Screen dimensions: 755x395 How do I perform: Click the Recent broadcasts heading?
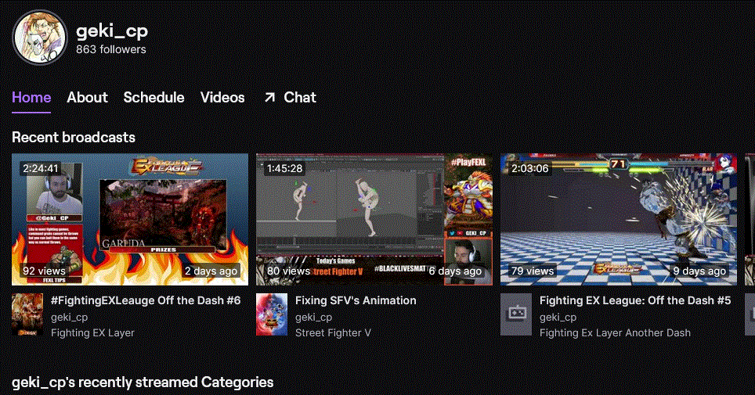pos(74,137)
